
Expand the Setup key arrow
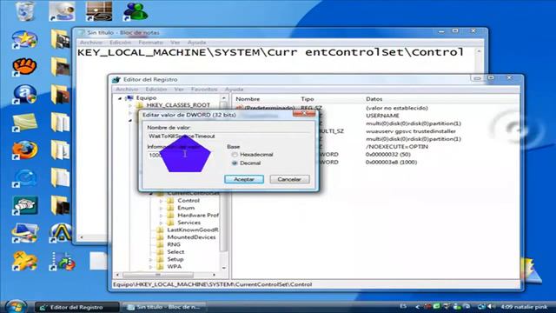click(x=151, y=259)
